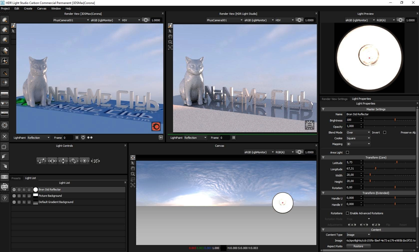Click the HDR render button in the left toolbar
This screenshot has height=252, width=419.
point(4,177)
